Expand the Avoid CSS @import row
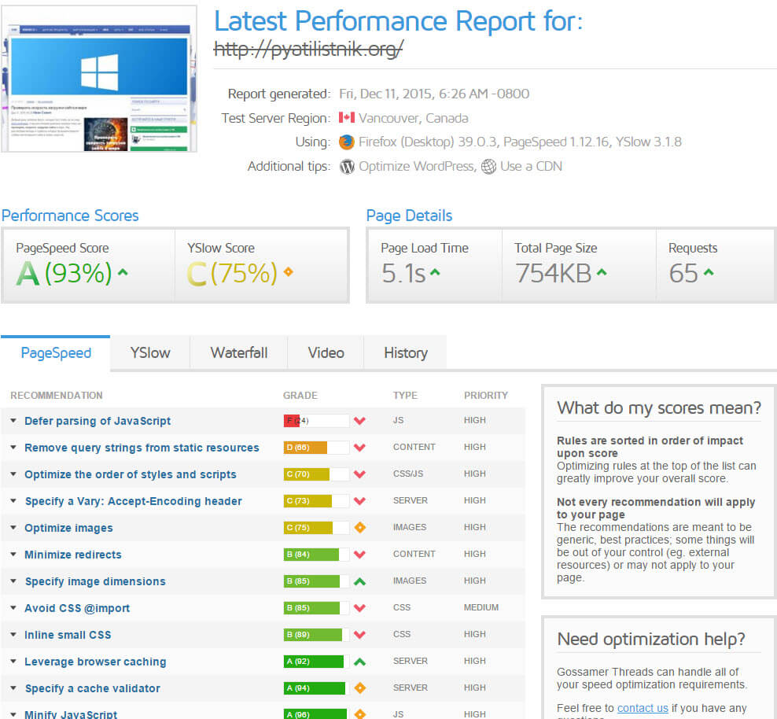 pos(77,608)
